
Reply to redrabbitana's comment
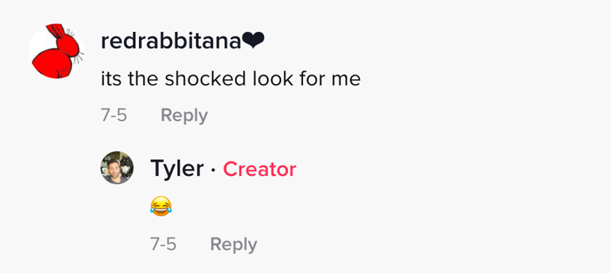tap(184, 115)
